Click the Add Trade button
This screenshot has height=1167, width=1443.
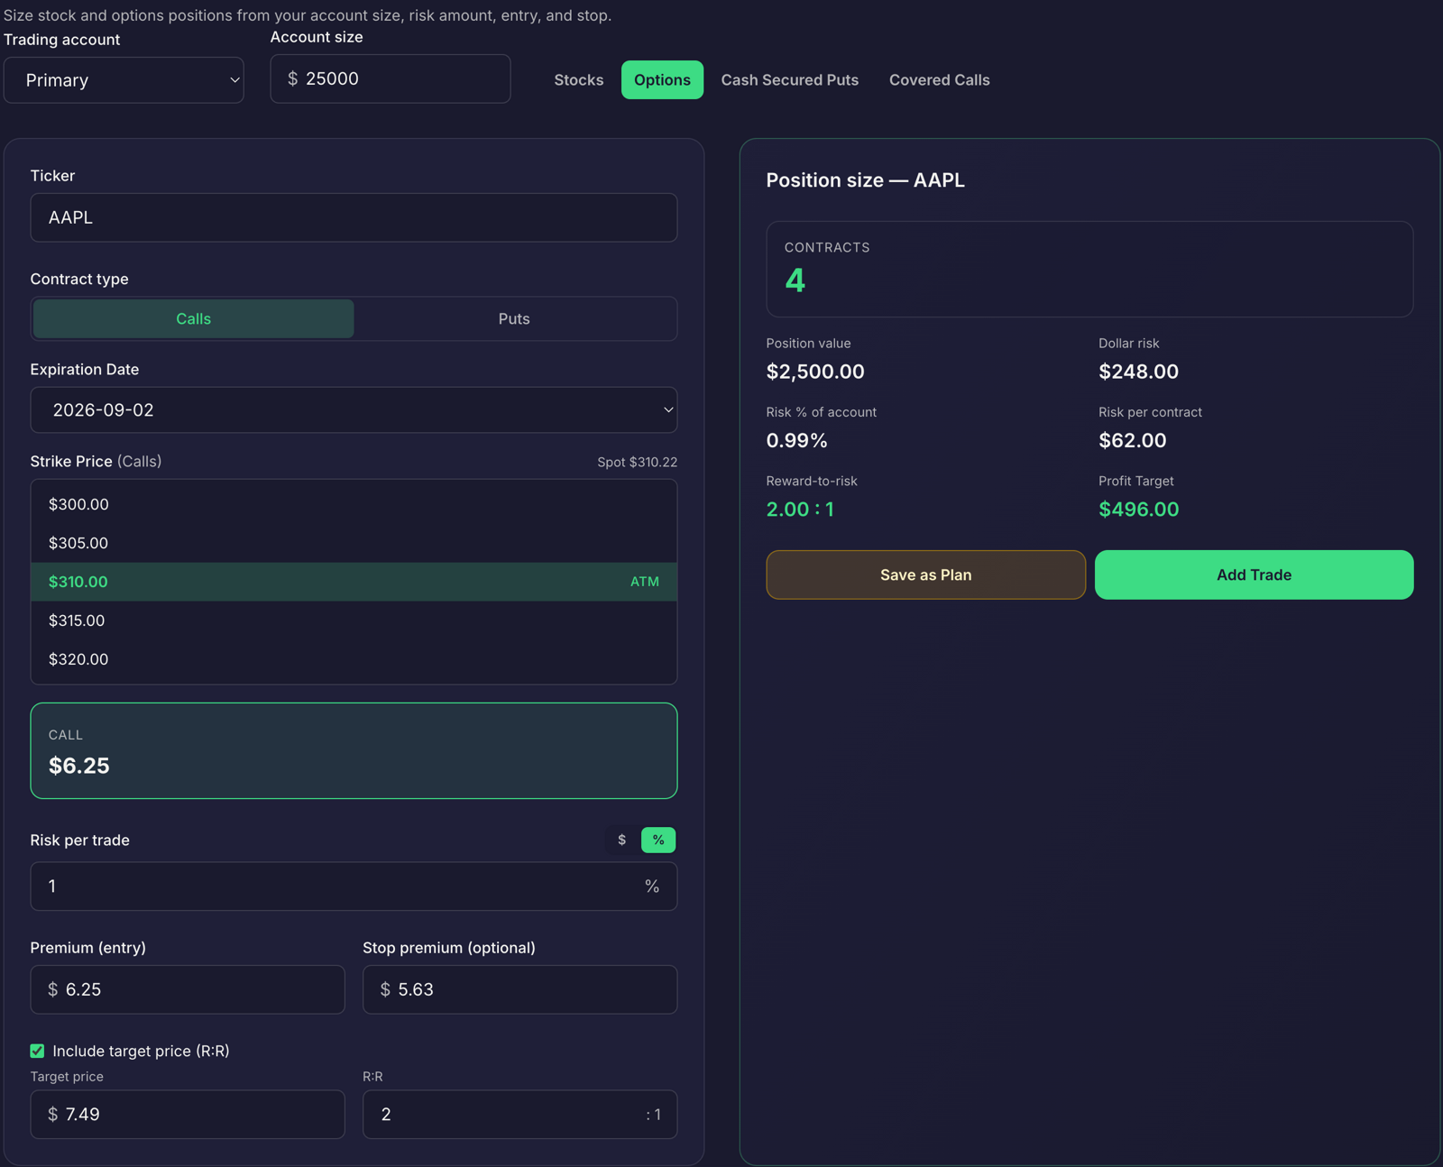tap(1254, 574)
